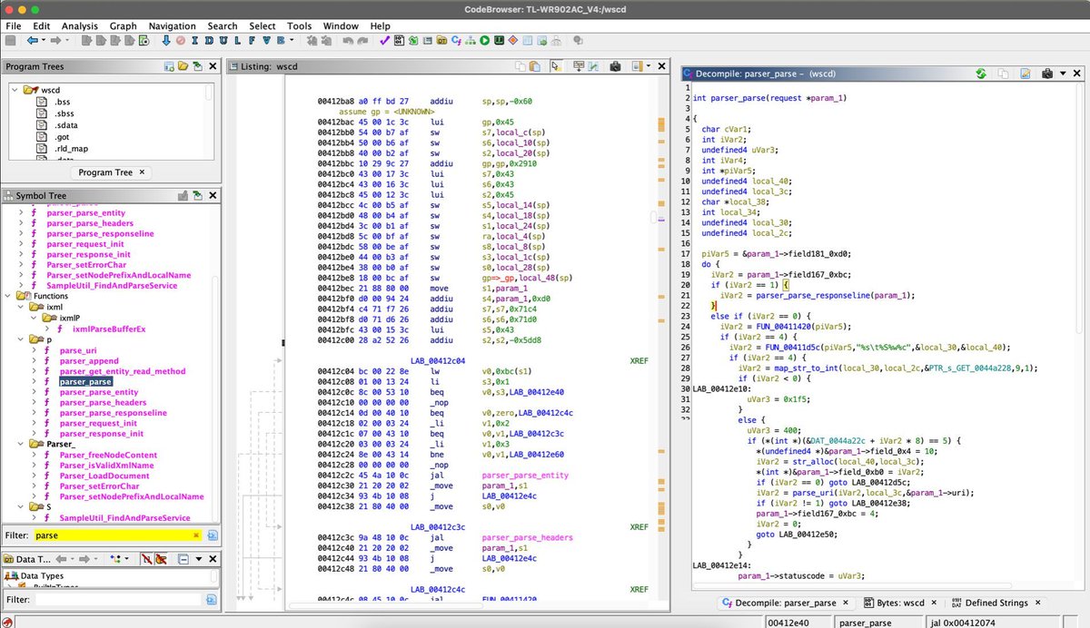Click the paste icon in the Listing toolbar
1090x628 pixels.
tap(534, 66)
